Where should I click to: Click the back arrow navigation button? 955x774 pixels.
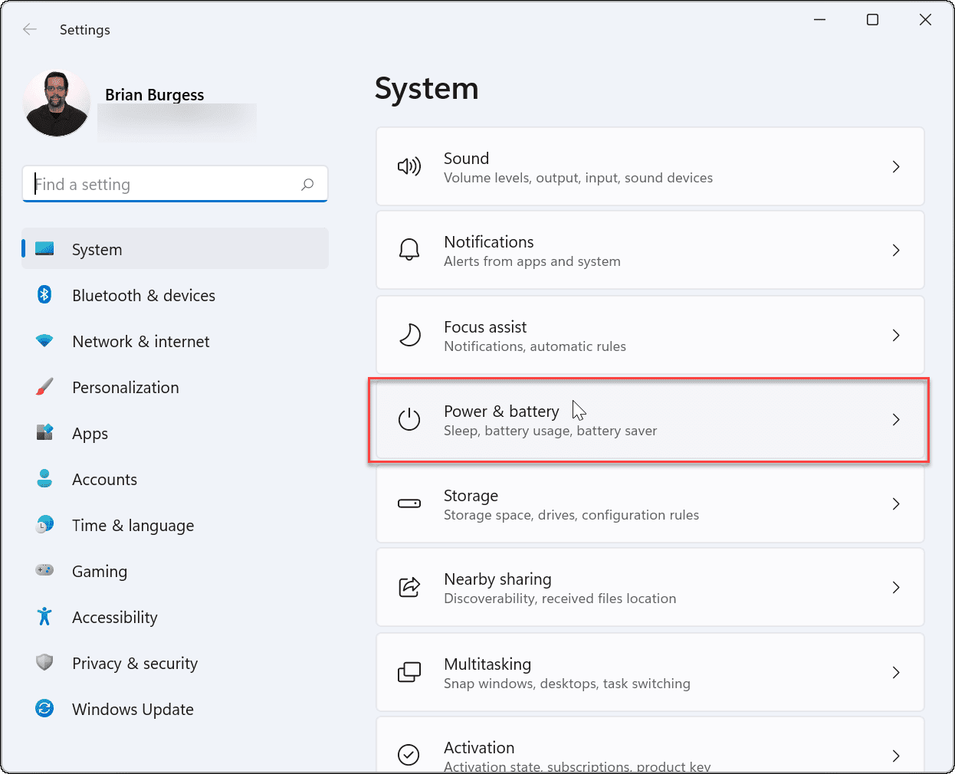tap(29, 29)
